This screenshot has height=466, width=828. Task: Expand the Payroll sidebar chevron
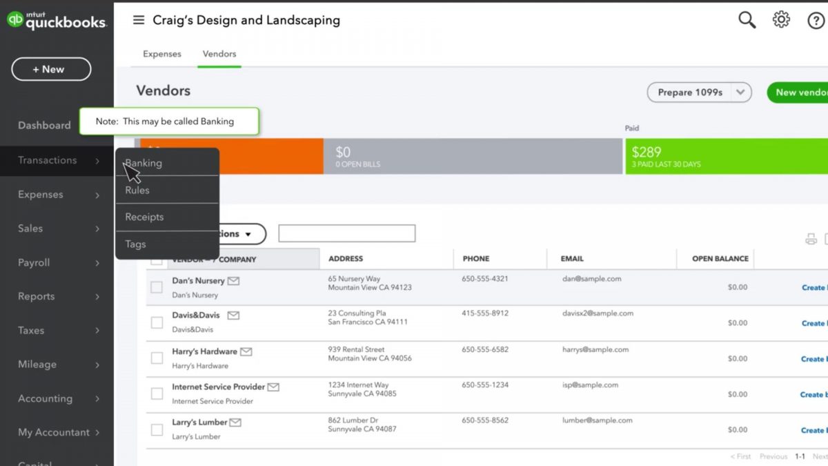[97, 263]
